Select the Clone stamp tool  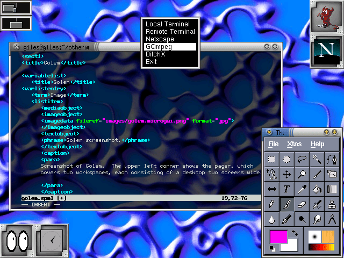pyautogui.click(x=332, y=204)
